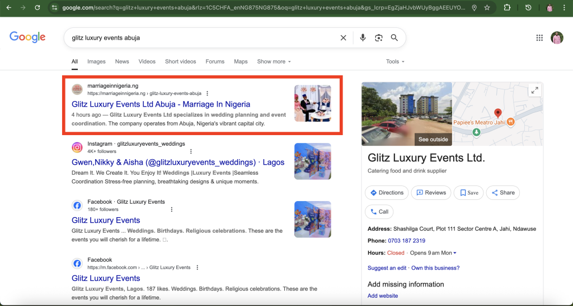
Task: Expand opening hours next to Opens 9 am Mon
Action: pos(454,253)
